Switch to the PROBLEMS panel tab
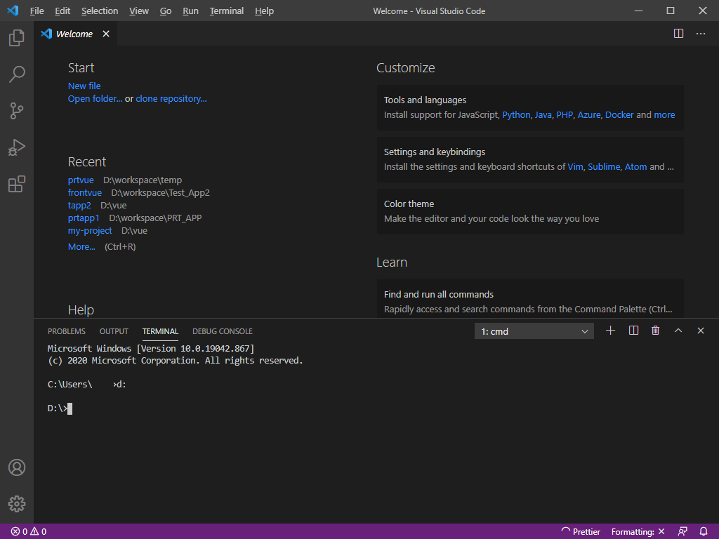Screen dimensions: 719x539 (x=67, y=331)
